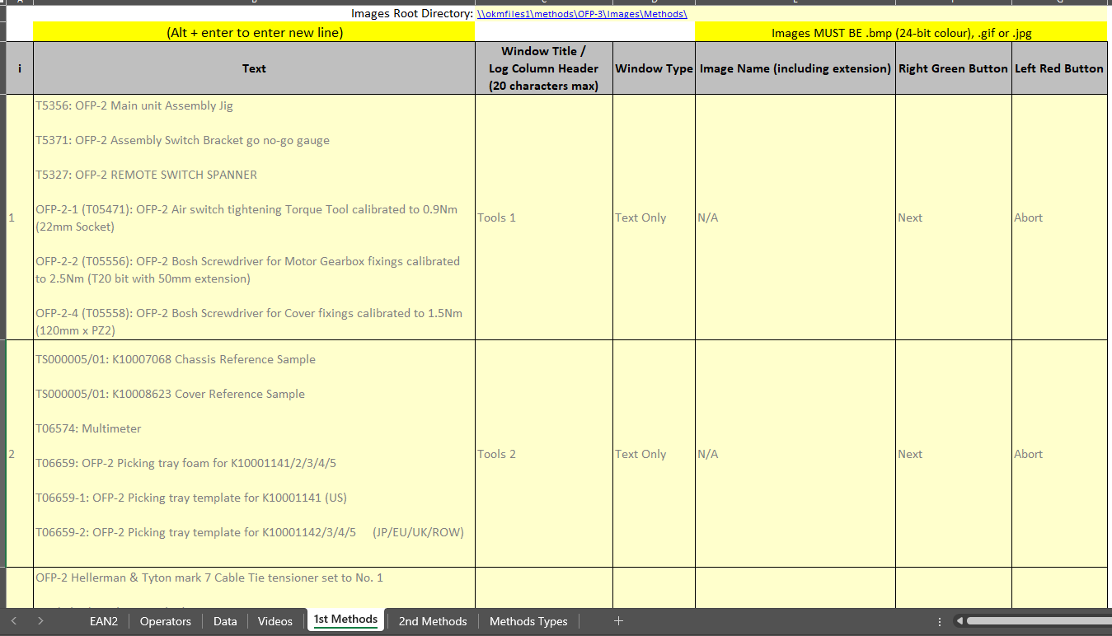Viewport: 1112px width, 636px height.
Task: Click the yellow Images MUST BE .bmp cell
Action: tap(902, 31)
